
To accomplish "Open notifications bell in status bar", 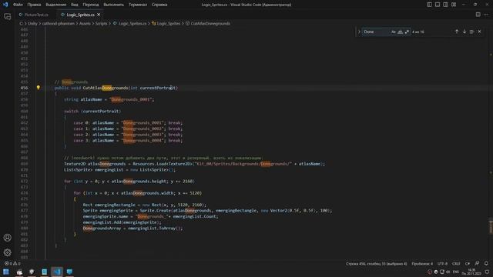I will click(486, 263).
